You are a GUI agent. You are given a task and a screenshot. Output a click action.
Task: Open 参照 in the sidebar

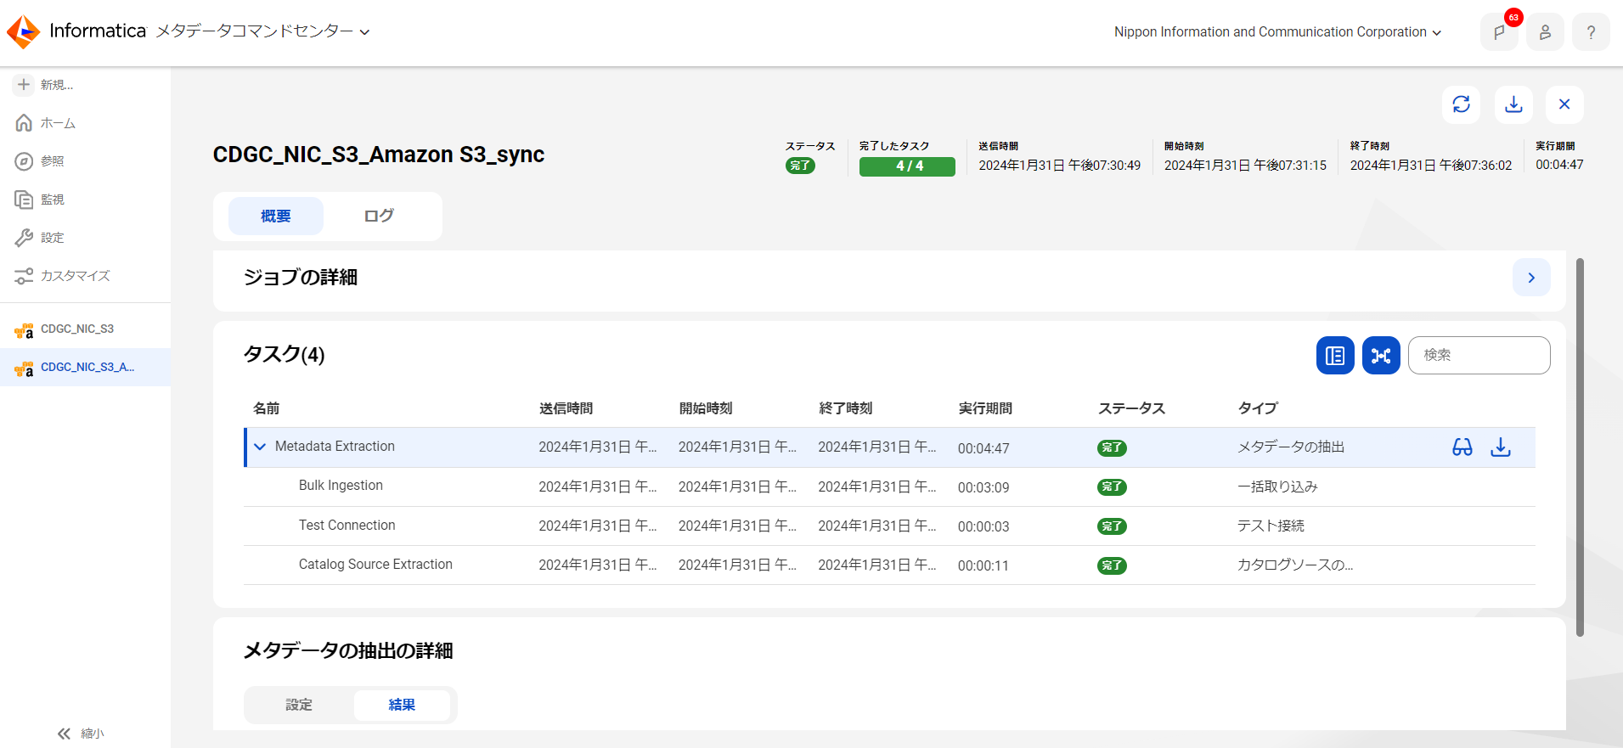click(40, 161)
